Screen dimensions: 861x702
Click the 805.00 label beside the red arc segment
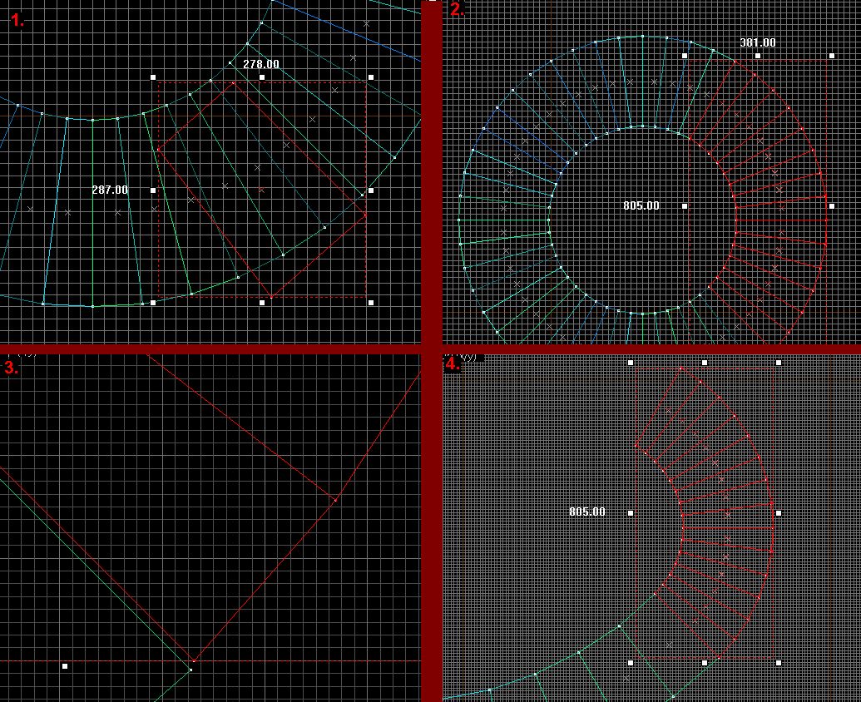coord(587,512)
